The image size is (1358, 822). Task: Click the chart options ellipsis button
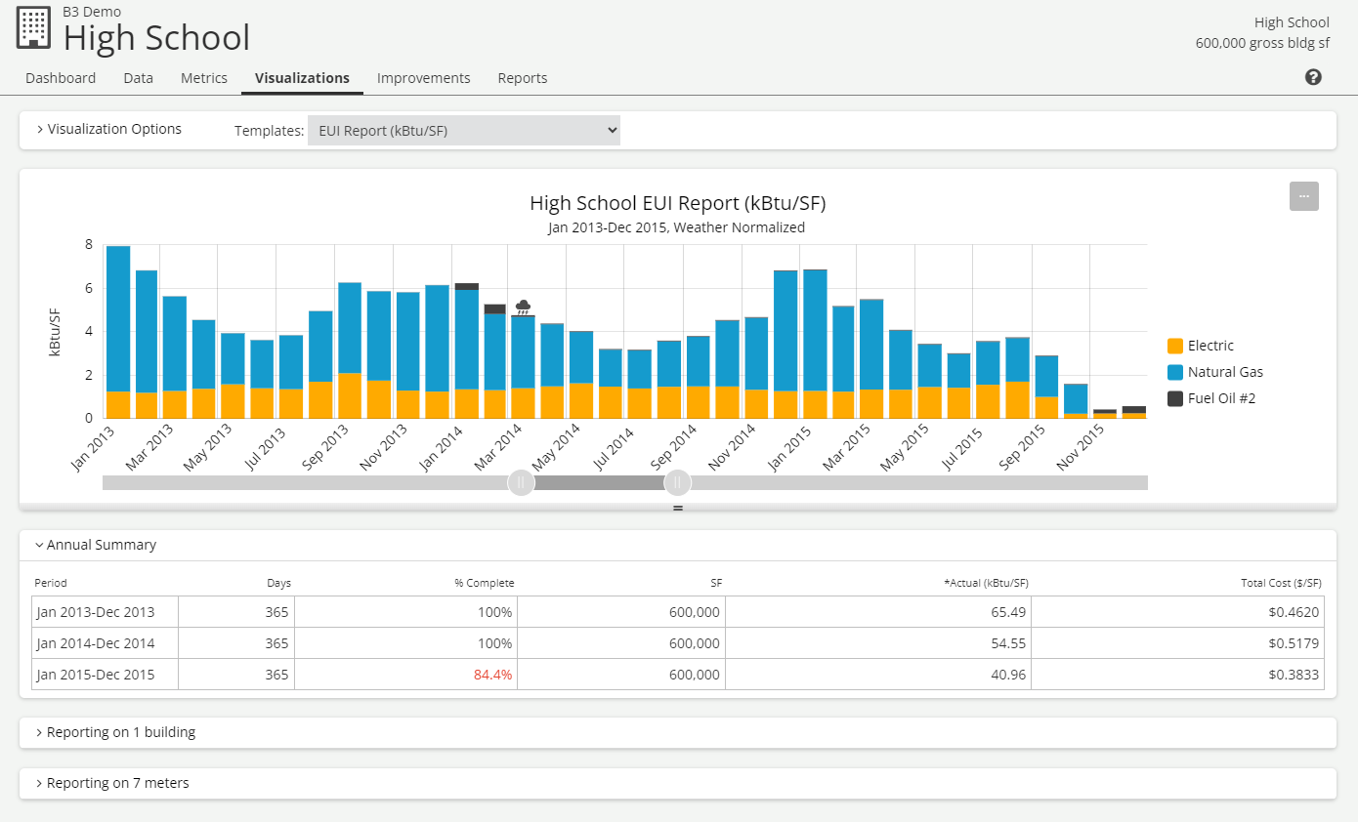click(1303, 196)
